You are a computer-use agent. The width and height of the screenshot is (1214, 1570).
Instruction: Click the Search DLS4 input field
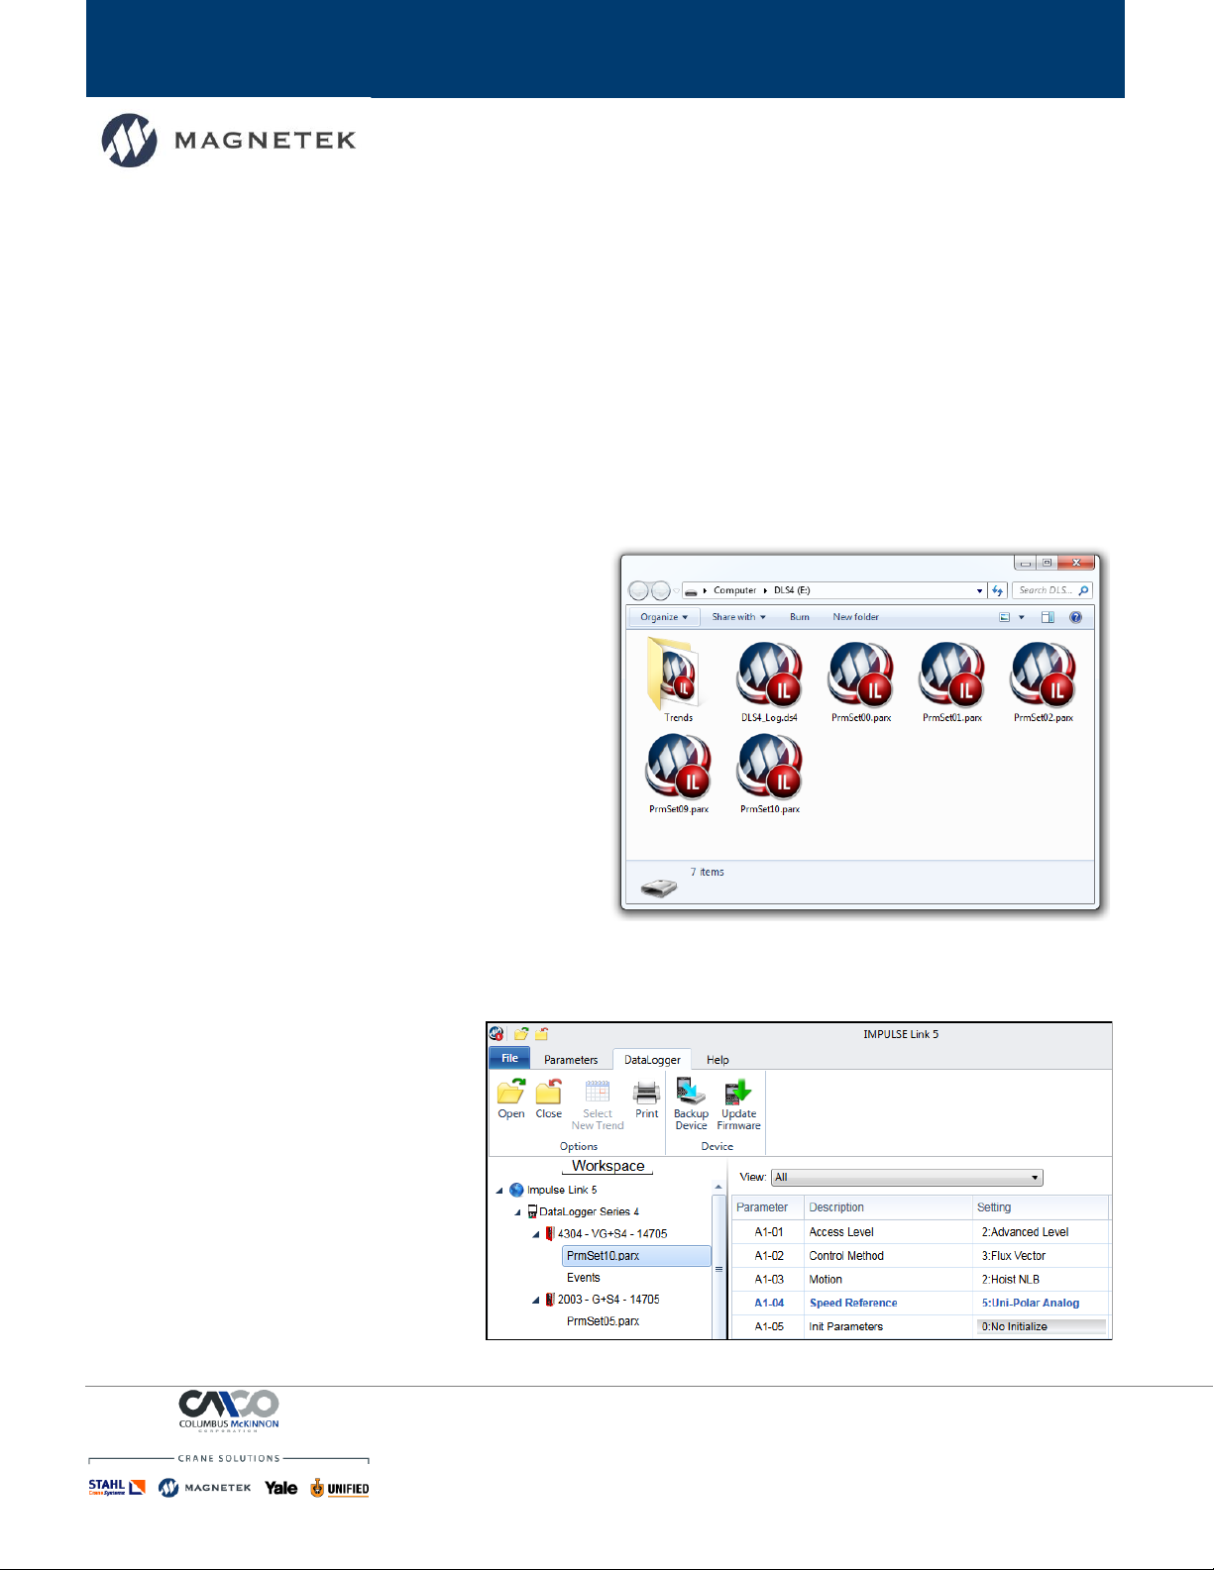pos(1046,590)
